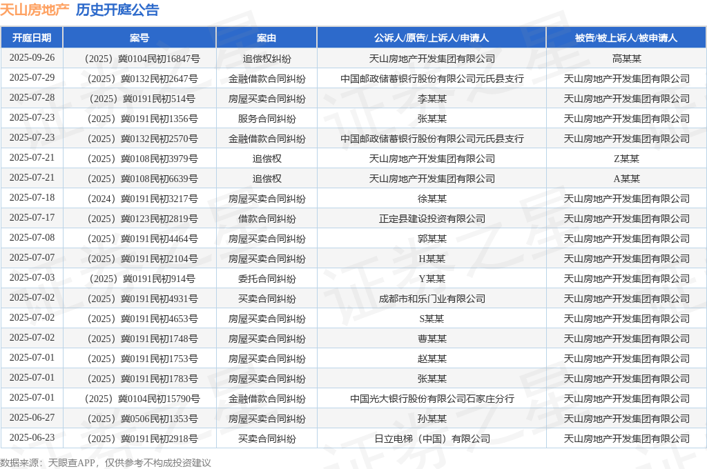707x469 pixels.
Task: Select case number 冀0132民初2647号
Action: point(142,79)
